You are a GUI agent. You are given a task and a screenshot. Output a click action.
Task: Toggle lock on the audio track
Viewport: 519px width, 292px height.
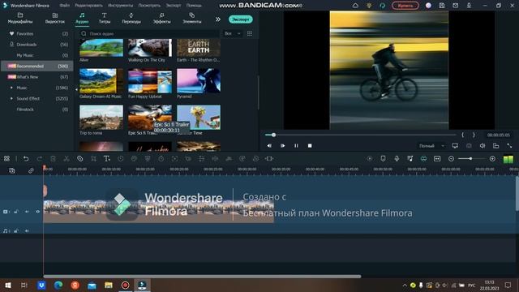coord(16,230)
